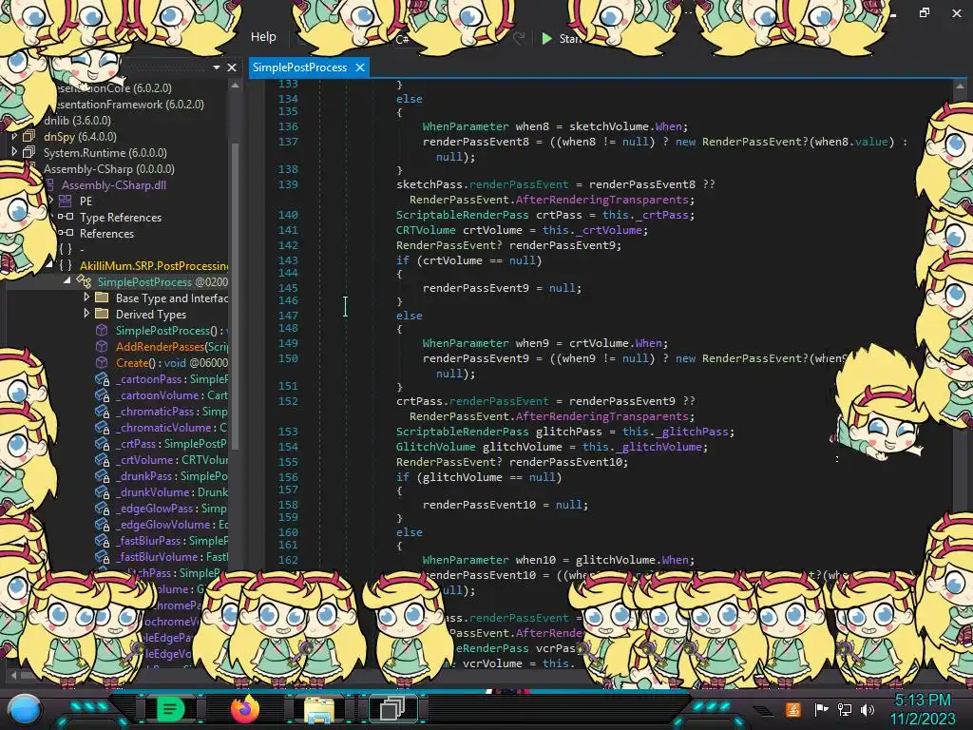The height and width of the screenshot is (730, 973).
Task: Click the Action Center flag tray icon
Action: [821, 709]
